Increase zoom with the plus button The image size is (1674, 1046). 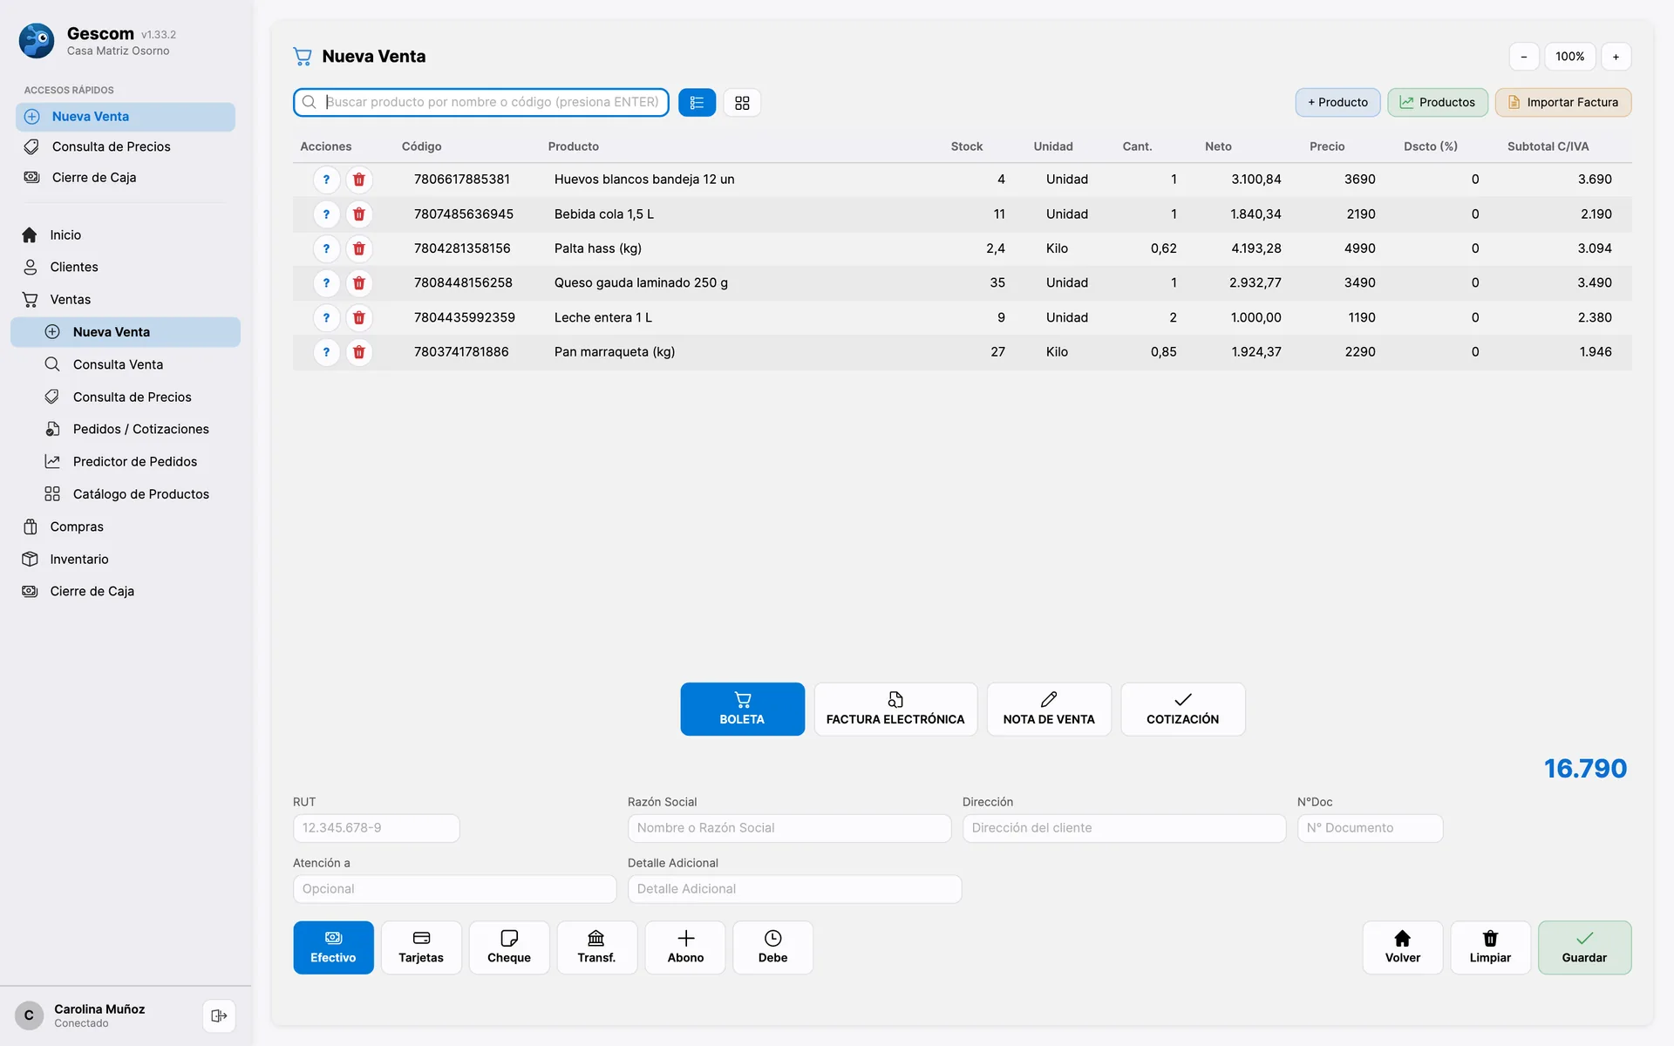pos(1616,57)
